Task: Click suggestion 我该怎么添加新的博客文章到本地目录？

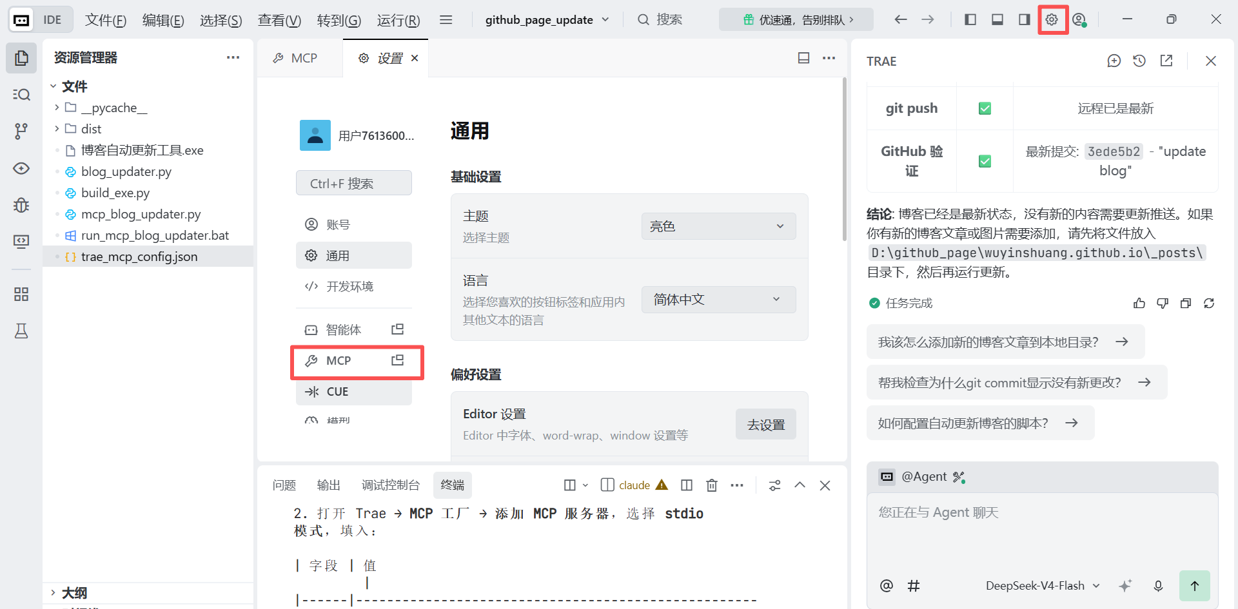Action: [1005, 342]
